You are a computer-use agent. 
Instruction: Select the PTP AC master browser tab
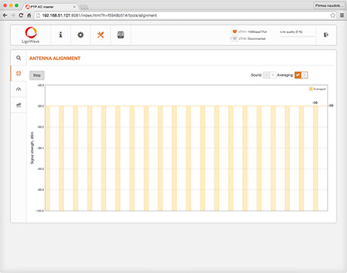click(50, 7)
